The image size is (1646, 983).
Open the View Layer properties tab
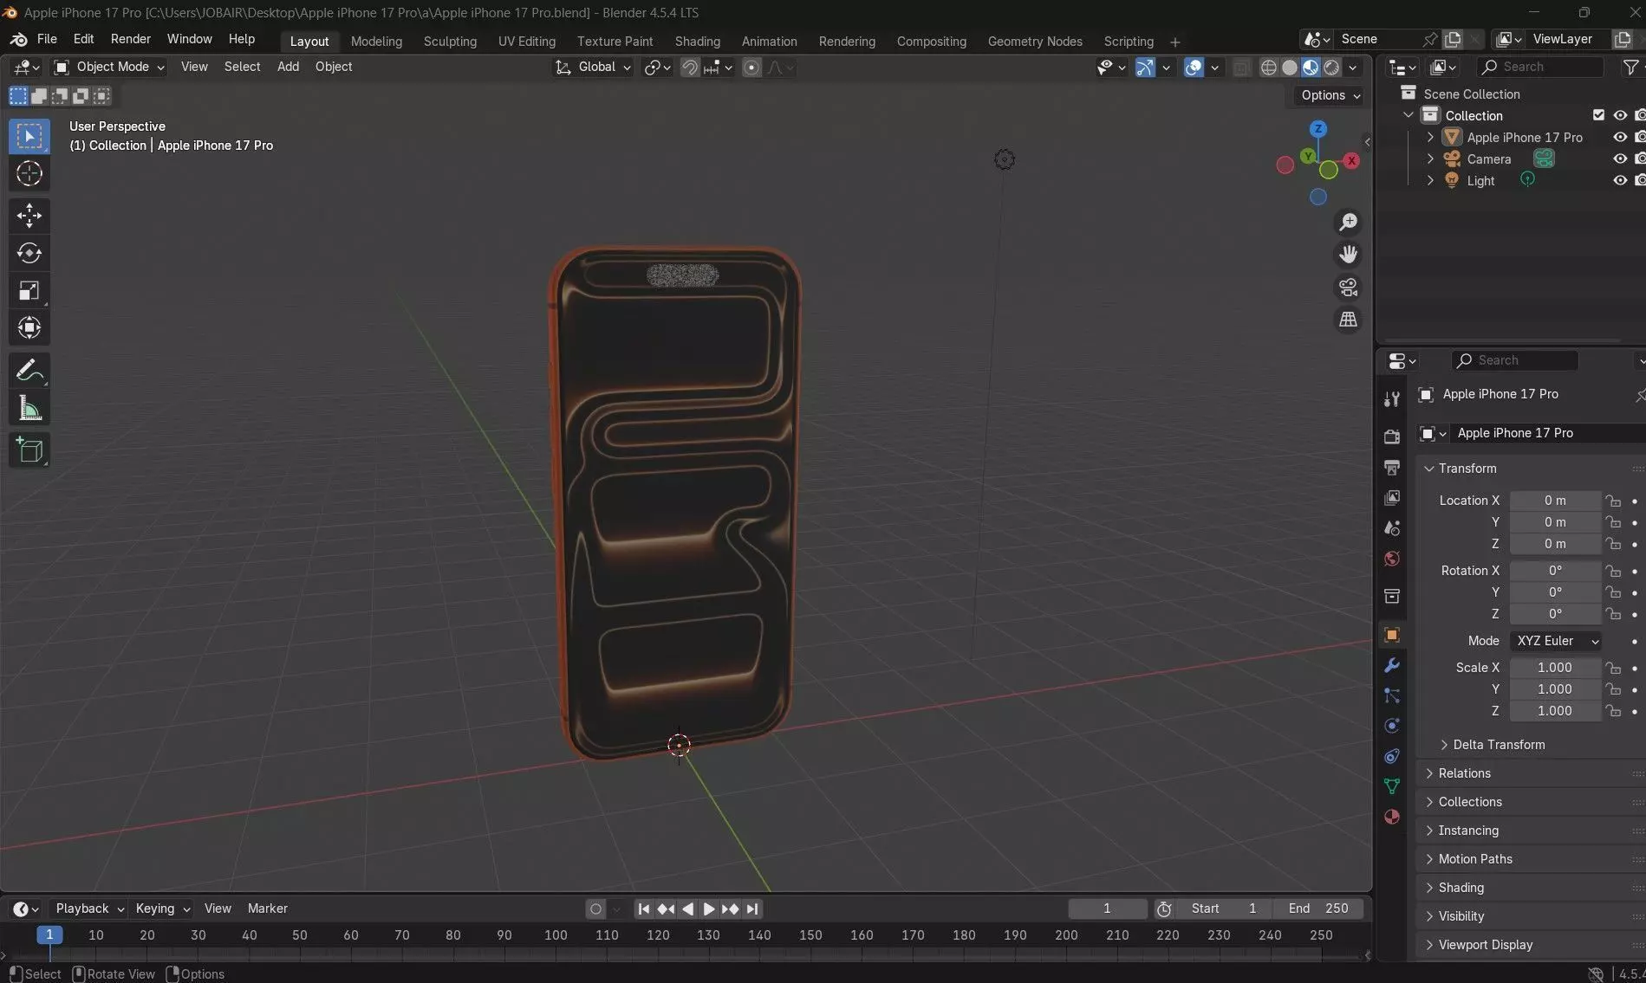coord(1392,498)
